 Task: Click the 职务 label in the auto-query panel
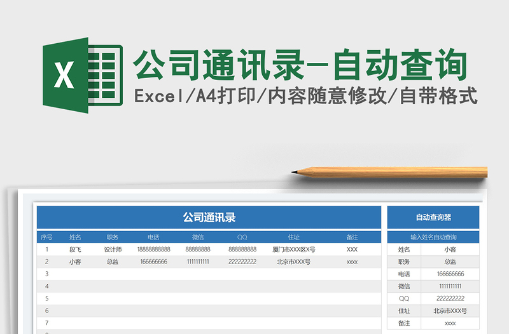[404, 262]
